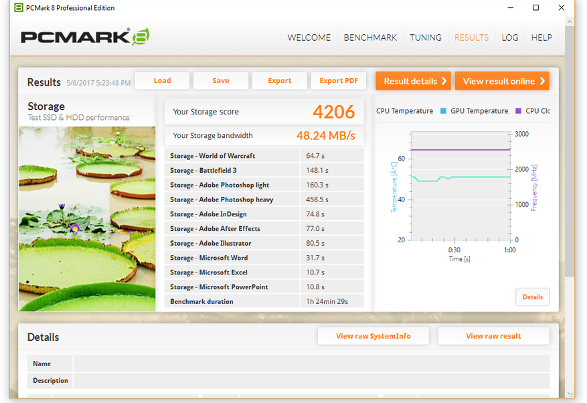Click the Load button
587x403 pixels.
pos(162,81)
